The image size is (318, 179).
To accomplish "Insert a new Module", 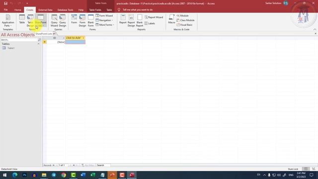I will (x=182, y=15).
